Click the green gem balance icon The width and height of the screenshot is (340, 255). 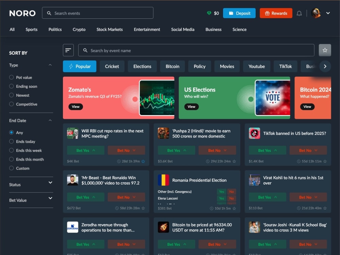pyautogui.click(x=209, y=13)
